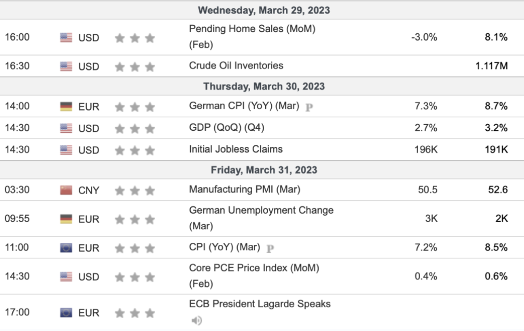Open the Pending Home Sales (MoM) event

click(252, 36)
